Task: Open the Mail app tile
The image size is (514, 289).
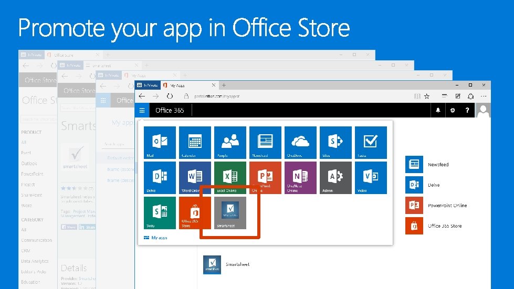Action: [x=160, y=142]
